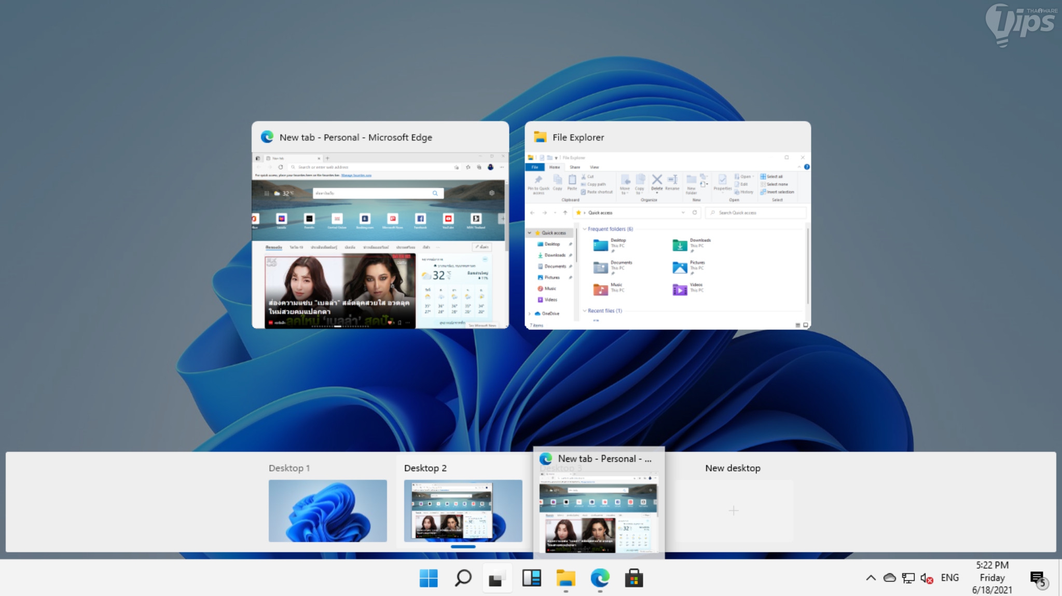Click the muted volume tray icon
The width and height of the screenshot is (1062, 596).
(927, 578)
